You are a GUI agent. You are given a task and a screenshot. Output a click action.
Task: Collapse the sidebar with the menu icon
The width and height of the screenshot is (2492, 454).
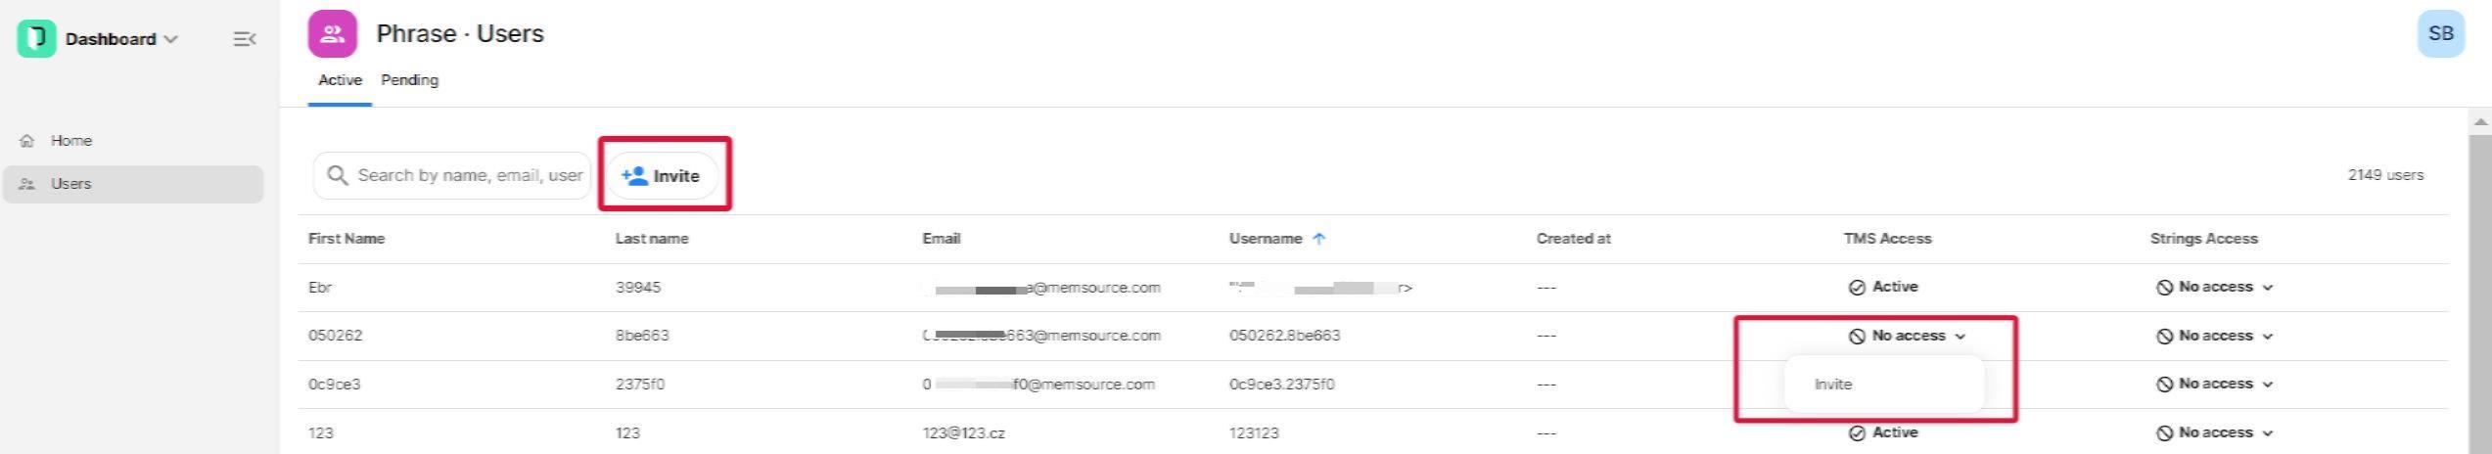pyautogui.click(x=244, y=39)
